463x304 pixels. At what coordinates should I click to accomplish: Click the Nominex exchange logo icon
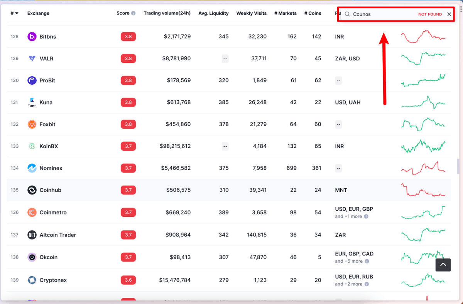click(x=32, y=168)
